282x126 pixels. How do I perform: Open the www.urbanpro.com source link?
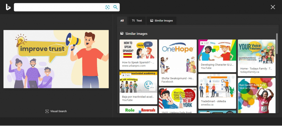pos(134,66)
